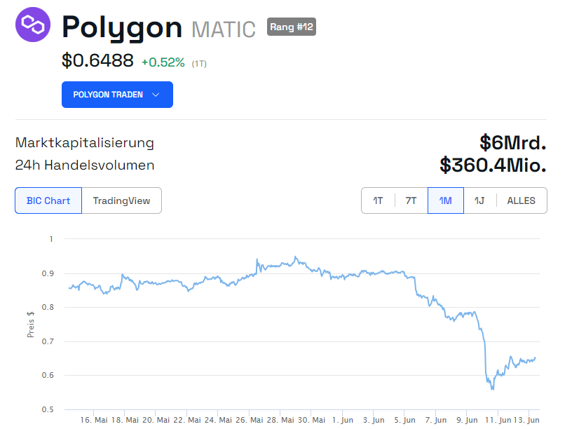Click the $0.6488 current price
Viewport: 579px width, 429px height.
[x=97, y=61]
